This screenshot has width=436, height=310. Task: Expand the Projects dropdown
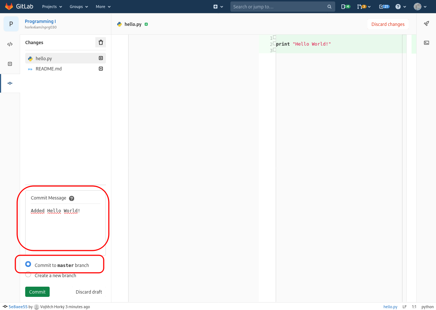point(52,7)
